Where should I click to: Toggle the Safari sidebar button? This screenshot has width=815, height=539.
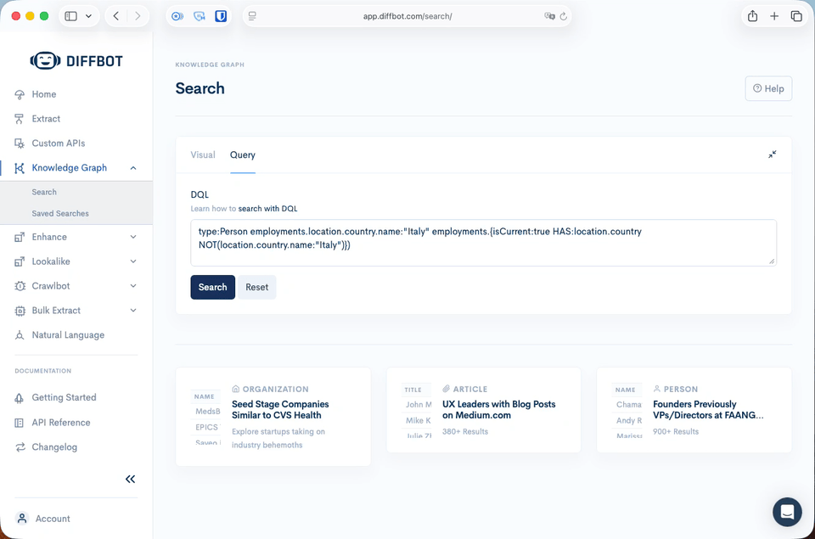point(71,16)
